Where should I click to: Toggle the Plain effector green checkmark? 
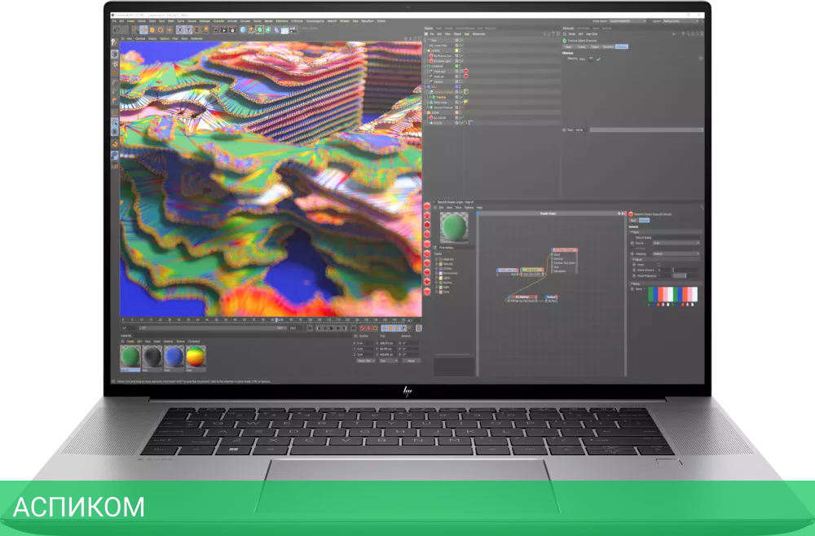[x=599, y=59]
